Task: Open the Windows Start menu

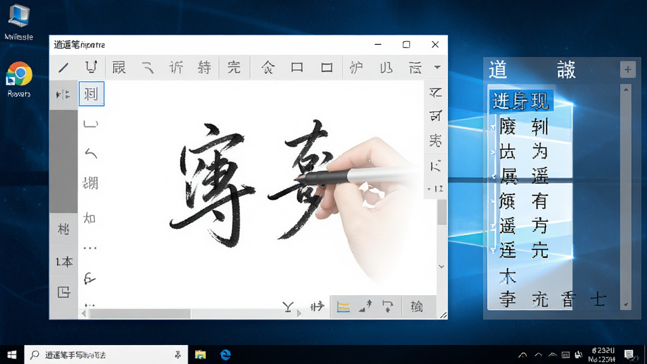Action: pos(12,355)
